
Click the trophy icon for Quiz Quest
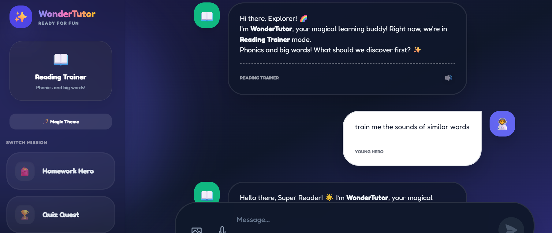25,214
